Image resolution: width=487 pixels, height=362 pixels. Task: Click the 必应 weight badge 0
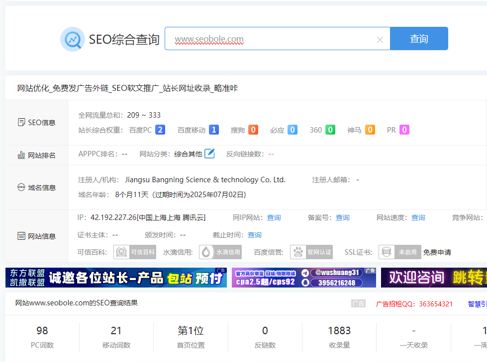pos(292,130)
